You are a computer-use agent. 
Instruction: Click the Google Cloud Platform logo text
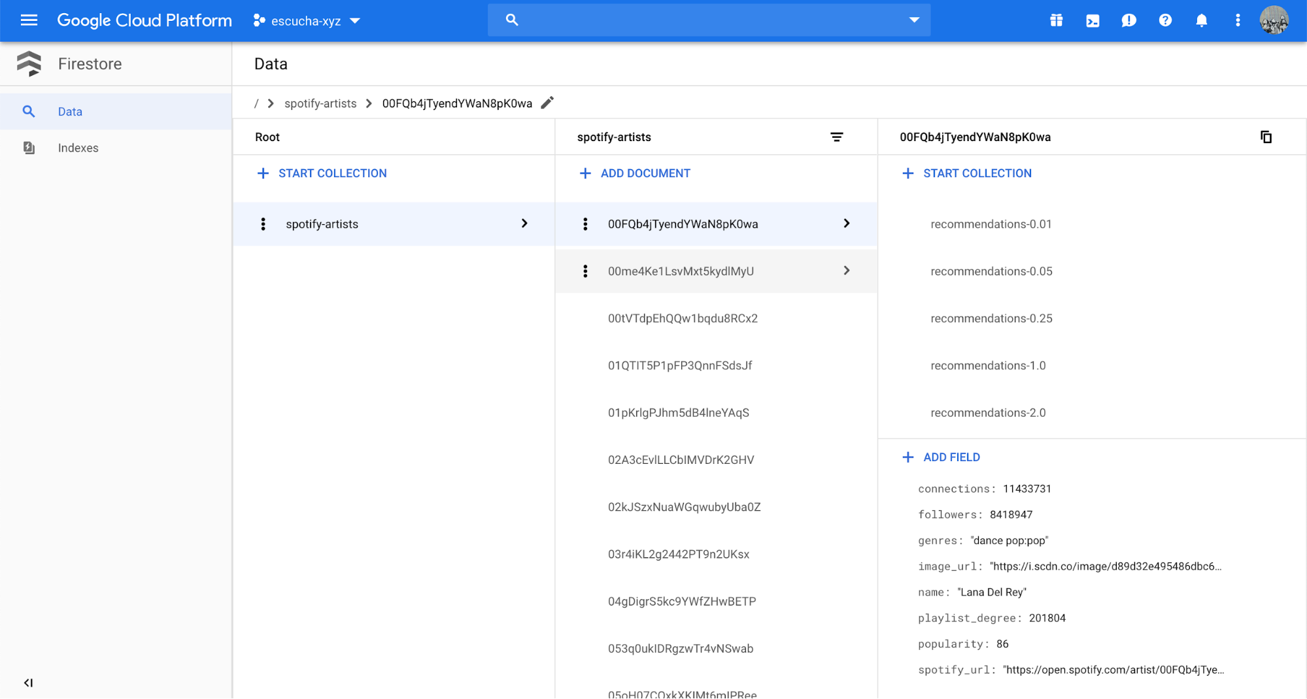(x=144, y=20)
